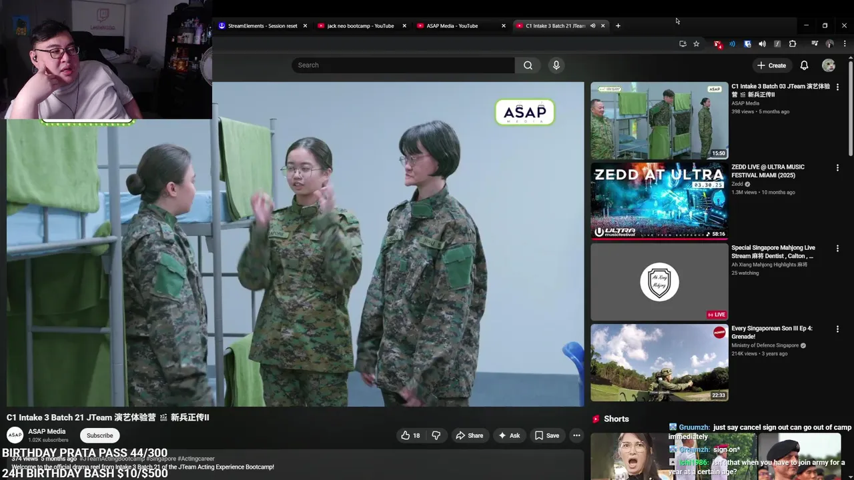Dislike the video with thumbs-down button
The width and height of the screenshot is (854, 480).
coord(436,435)
